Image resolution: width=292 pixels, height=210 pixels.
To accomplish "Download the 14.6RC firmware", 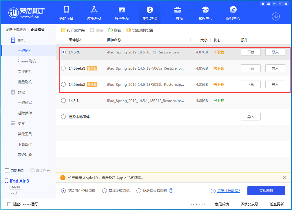I will [251, 52].
